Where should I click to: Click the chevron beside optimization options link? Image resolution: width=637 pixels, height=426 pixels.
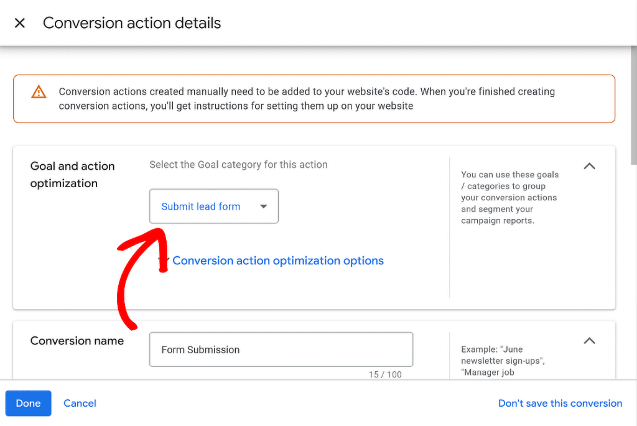[x=164, y=261]
